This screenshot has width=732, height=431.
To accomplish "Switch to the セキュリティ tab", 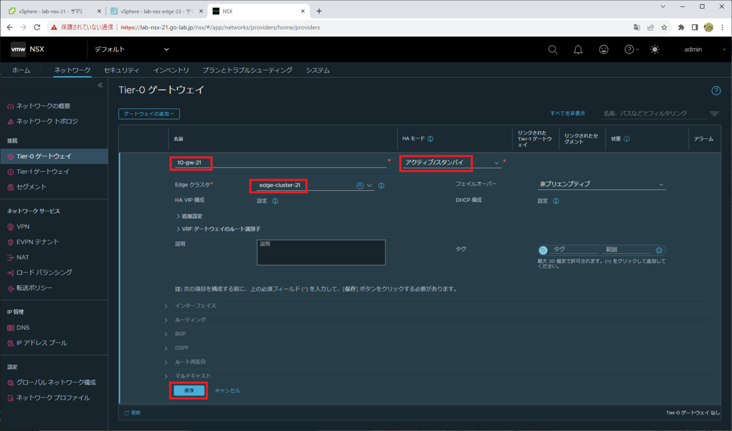I will [x=121, y=70].
